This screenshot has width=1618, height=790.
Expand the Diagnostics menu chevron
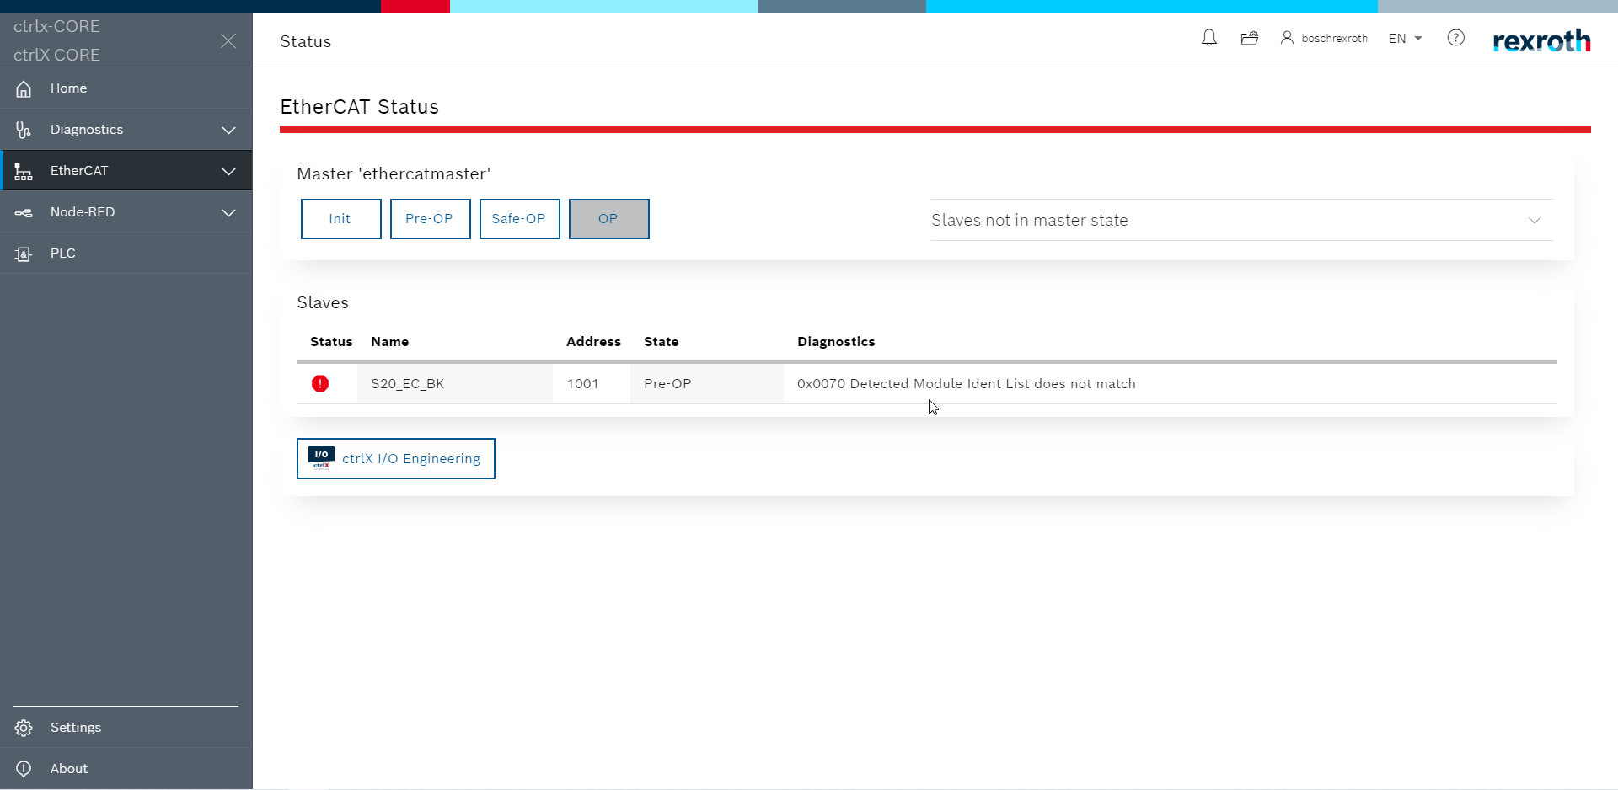(x=228, y=130)
